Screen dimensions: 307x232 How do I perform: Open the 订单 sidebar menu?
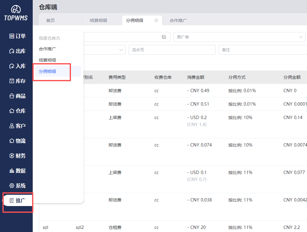pos(17,36)
